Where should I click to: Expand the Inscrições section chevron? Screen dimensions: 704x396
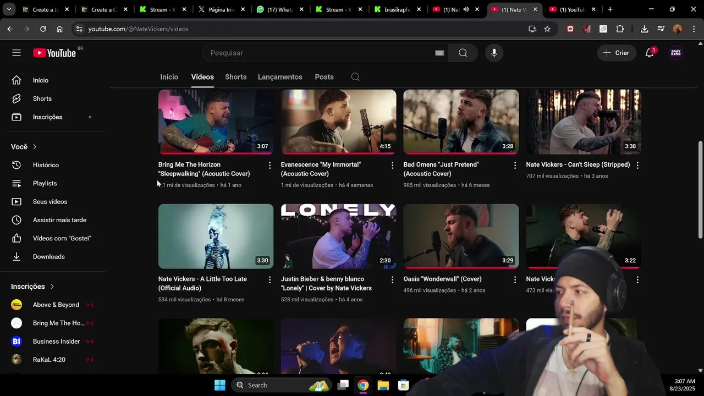click(x=52, y=287)
